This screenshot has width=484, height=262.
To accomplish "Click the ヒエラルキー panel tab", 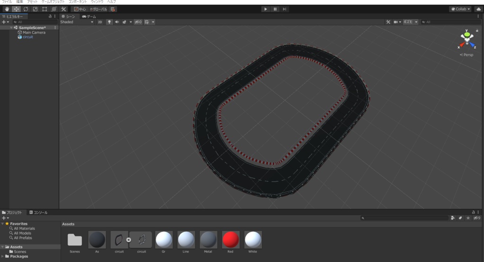I will click(x=13, y=17).
